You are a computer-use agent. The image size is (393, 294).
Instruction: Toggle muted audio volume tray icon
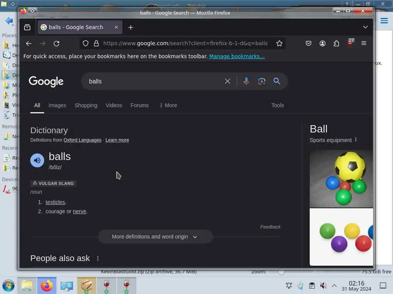323,285
